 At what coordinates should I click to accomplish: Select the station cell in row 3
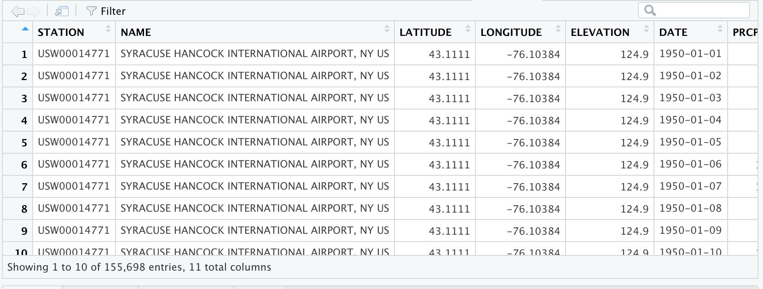[x=74, y=98]
